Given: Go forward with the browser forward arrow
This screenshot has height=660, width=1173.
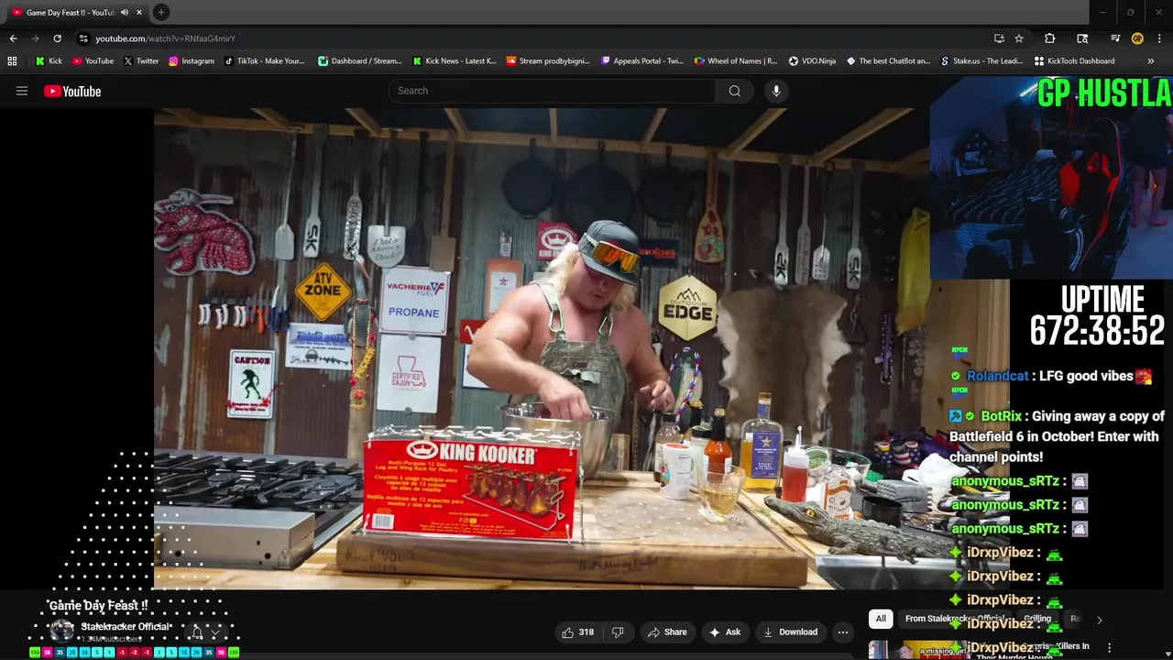Looking at the screenshot, I should tap(35, 38).
